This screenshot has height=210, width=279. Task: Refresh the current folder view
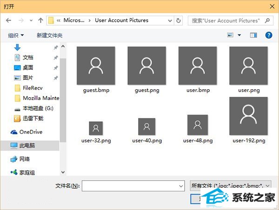178,20
